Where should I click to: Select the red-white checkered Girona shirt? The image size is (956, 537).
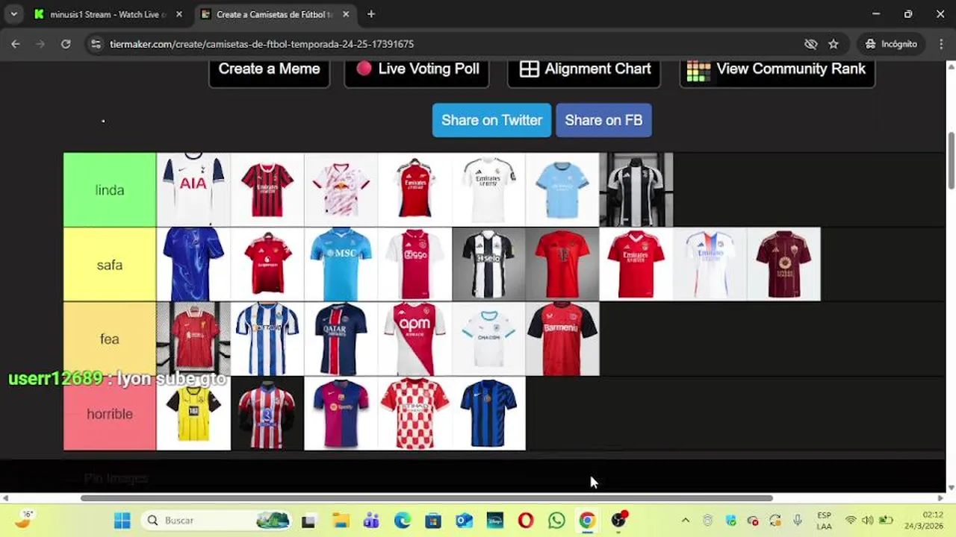click(x=415, y=413)
